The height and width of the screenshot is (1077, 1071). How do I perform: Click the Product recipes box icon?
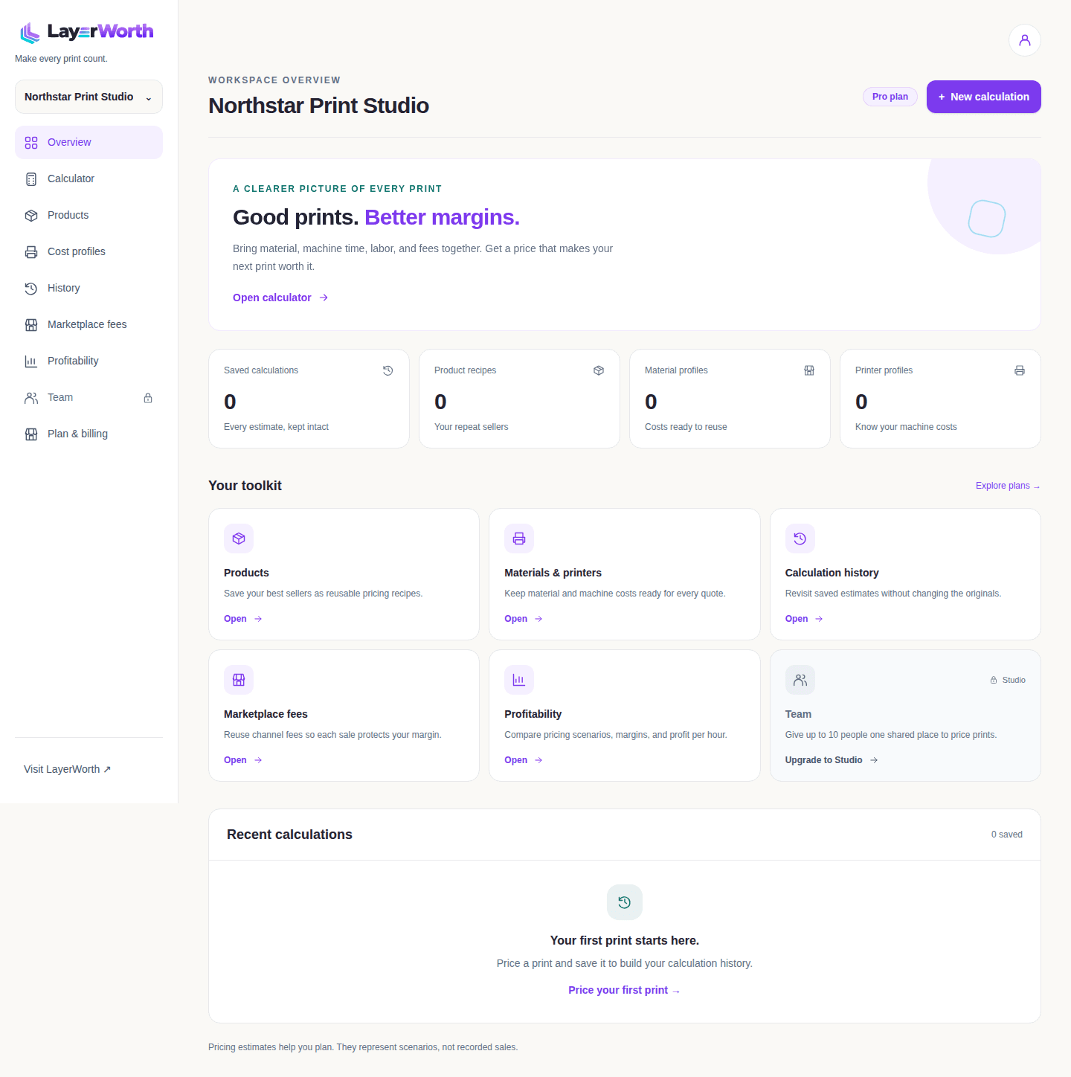pyautogui.click(x=599, y=370)
